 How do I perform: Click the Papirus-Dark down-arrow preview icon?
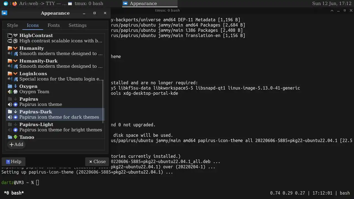point(15,112)
